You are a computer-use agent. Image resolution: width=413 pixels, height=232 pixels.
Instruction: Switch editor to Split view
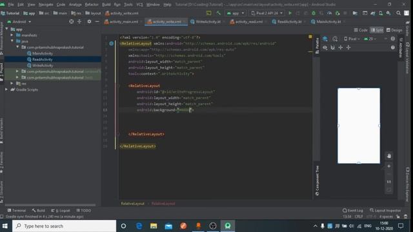point(377,30)
